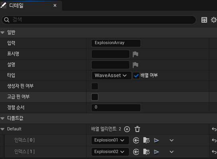Open the Explosion01 asset dropdown
The image size is (217, 159).
click(110, 140)
